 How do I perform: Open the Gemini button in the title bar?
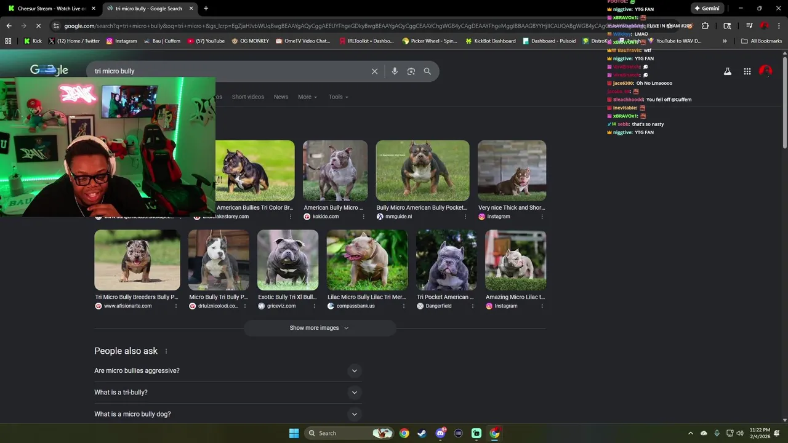[707, 9]
